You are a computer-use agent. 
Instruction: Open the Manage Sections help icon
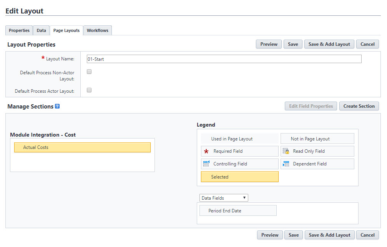click(x=57, y=107)
